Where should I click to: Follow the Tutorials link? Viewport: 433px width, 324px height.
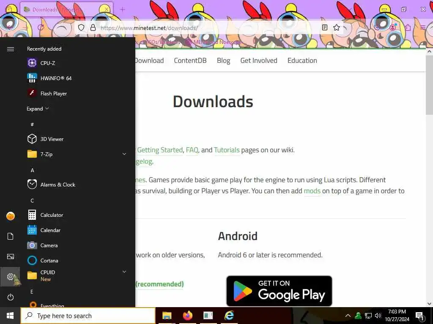click(x=227, y=150)
